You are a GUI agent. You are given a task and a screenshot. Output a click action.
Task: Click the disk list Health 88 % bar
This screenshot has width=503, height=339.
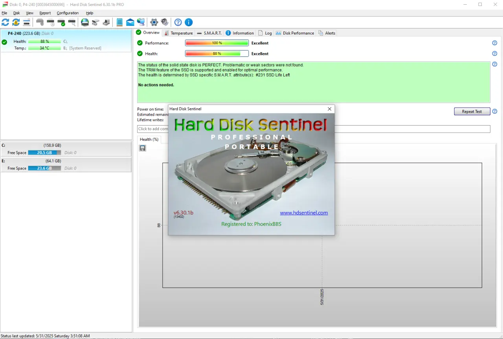(44, 41)
